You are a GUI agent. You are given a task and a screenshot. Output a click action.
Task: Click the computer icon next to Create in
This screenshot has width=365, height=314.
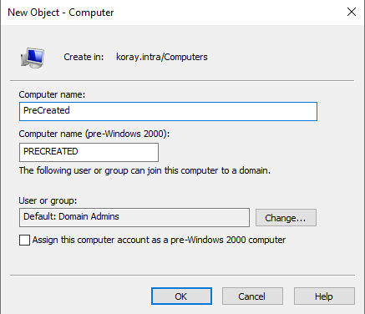tap(33, 58)
